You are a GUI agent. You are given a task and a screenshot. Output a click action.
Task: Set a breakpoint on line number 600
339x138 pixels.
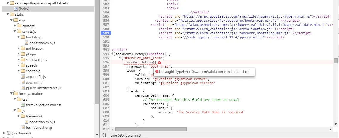coord(106,79)
